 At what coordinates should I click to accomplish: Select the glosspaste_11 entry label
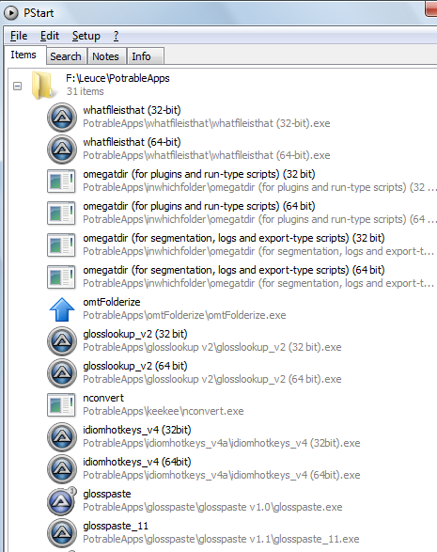click(116, 526)
